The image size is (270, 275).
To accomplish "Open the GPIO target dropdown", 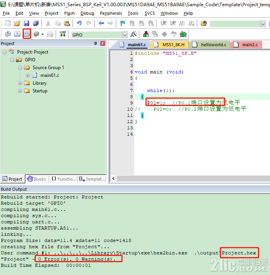I will 125,35.
